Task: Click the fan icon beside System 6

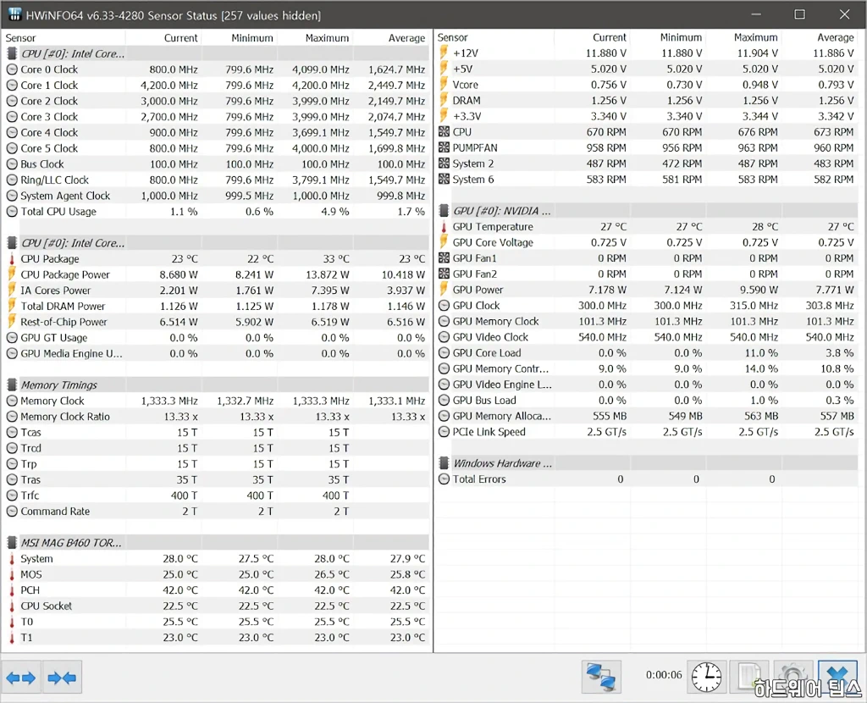Action: coord(444,180)
